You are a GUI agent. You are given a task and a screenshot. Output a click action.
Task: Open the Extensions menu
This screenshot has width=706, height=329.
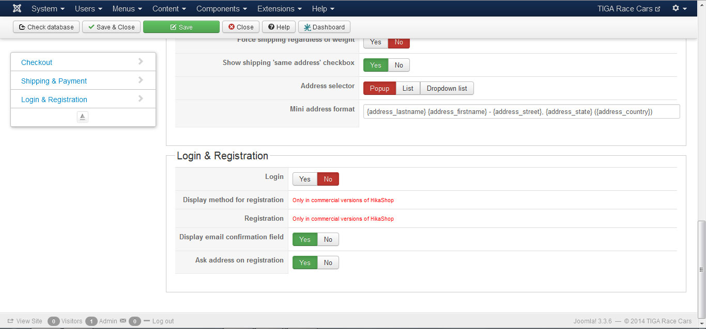280,8
